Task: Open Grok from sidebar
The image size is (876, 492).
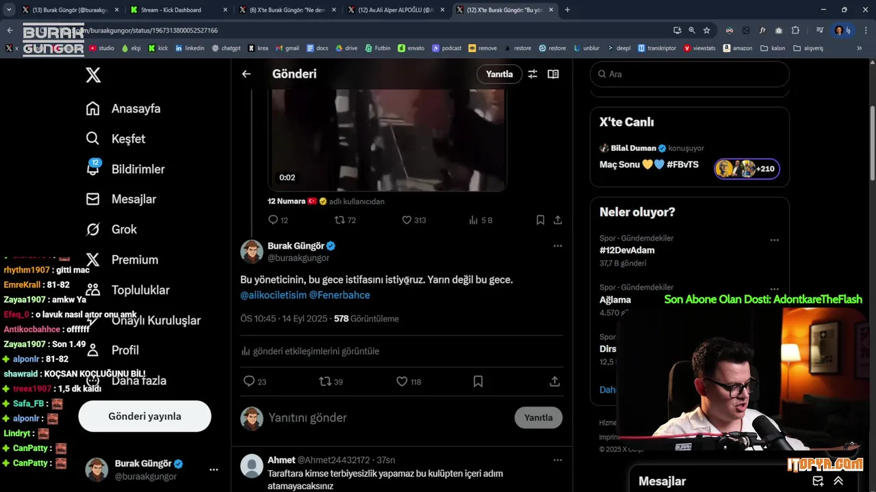Action: (112, 230)
